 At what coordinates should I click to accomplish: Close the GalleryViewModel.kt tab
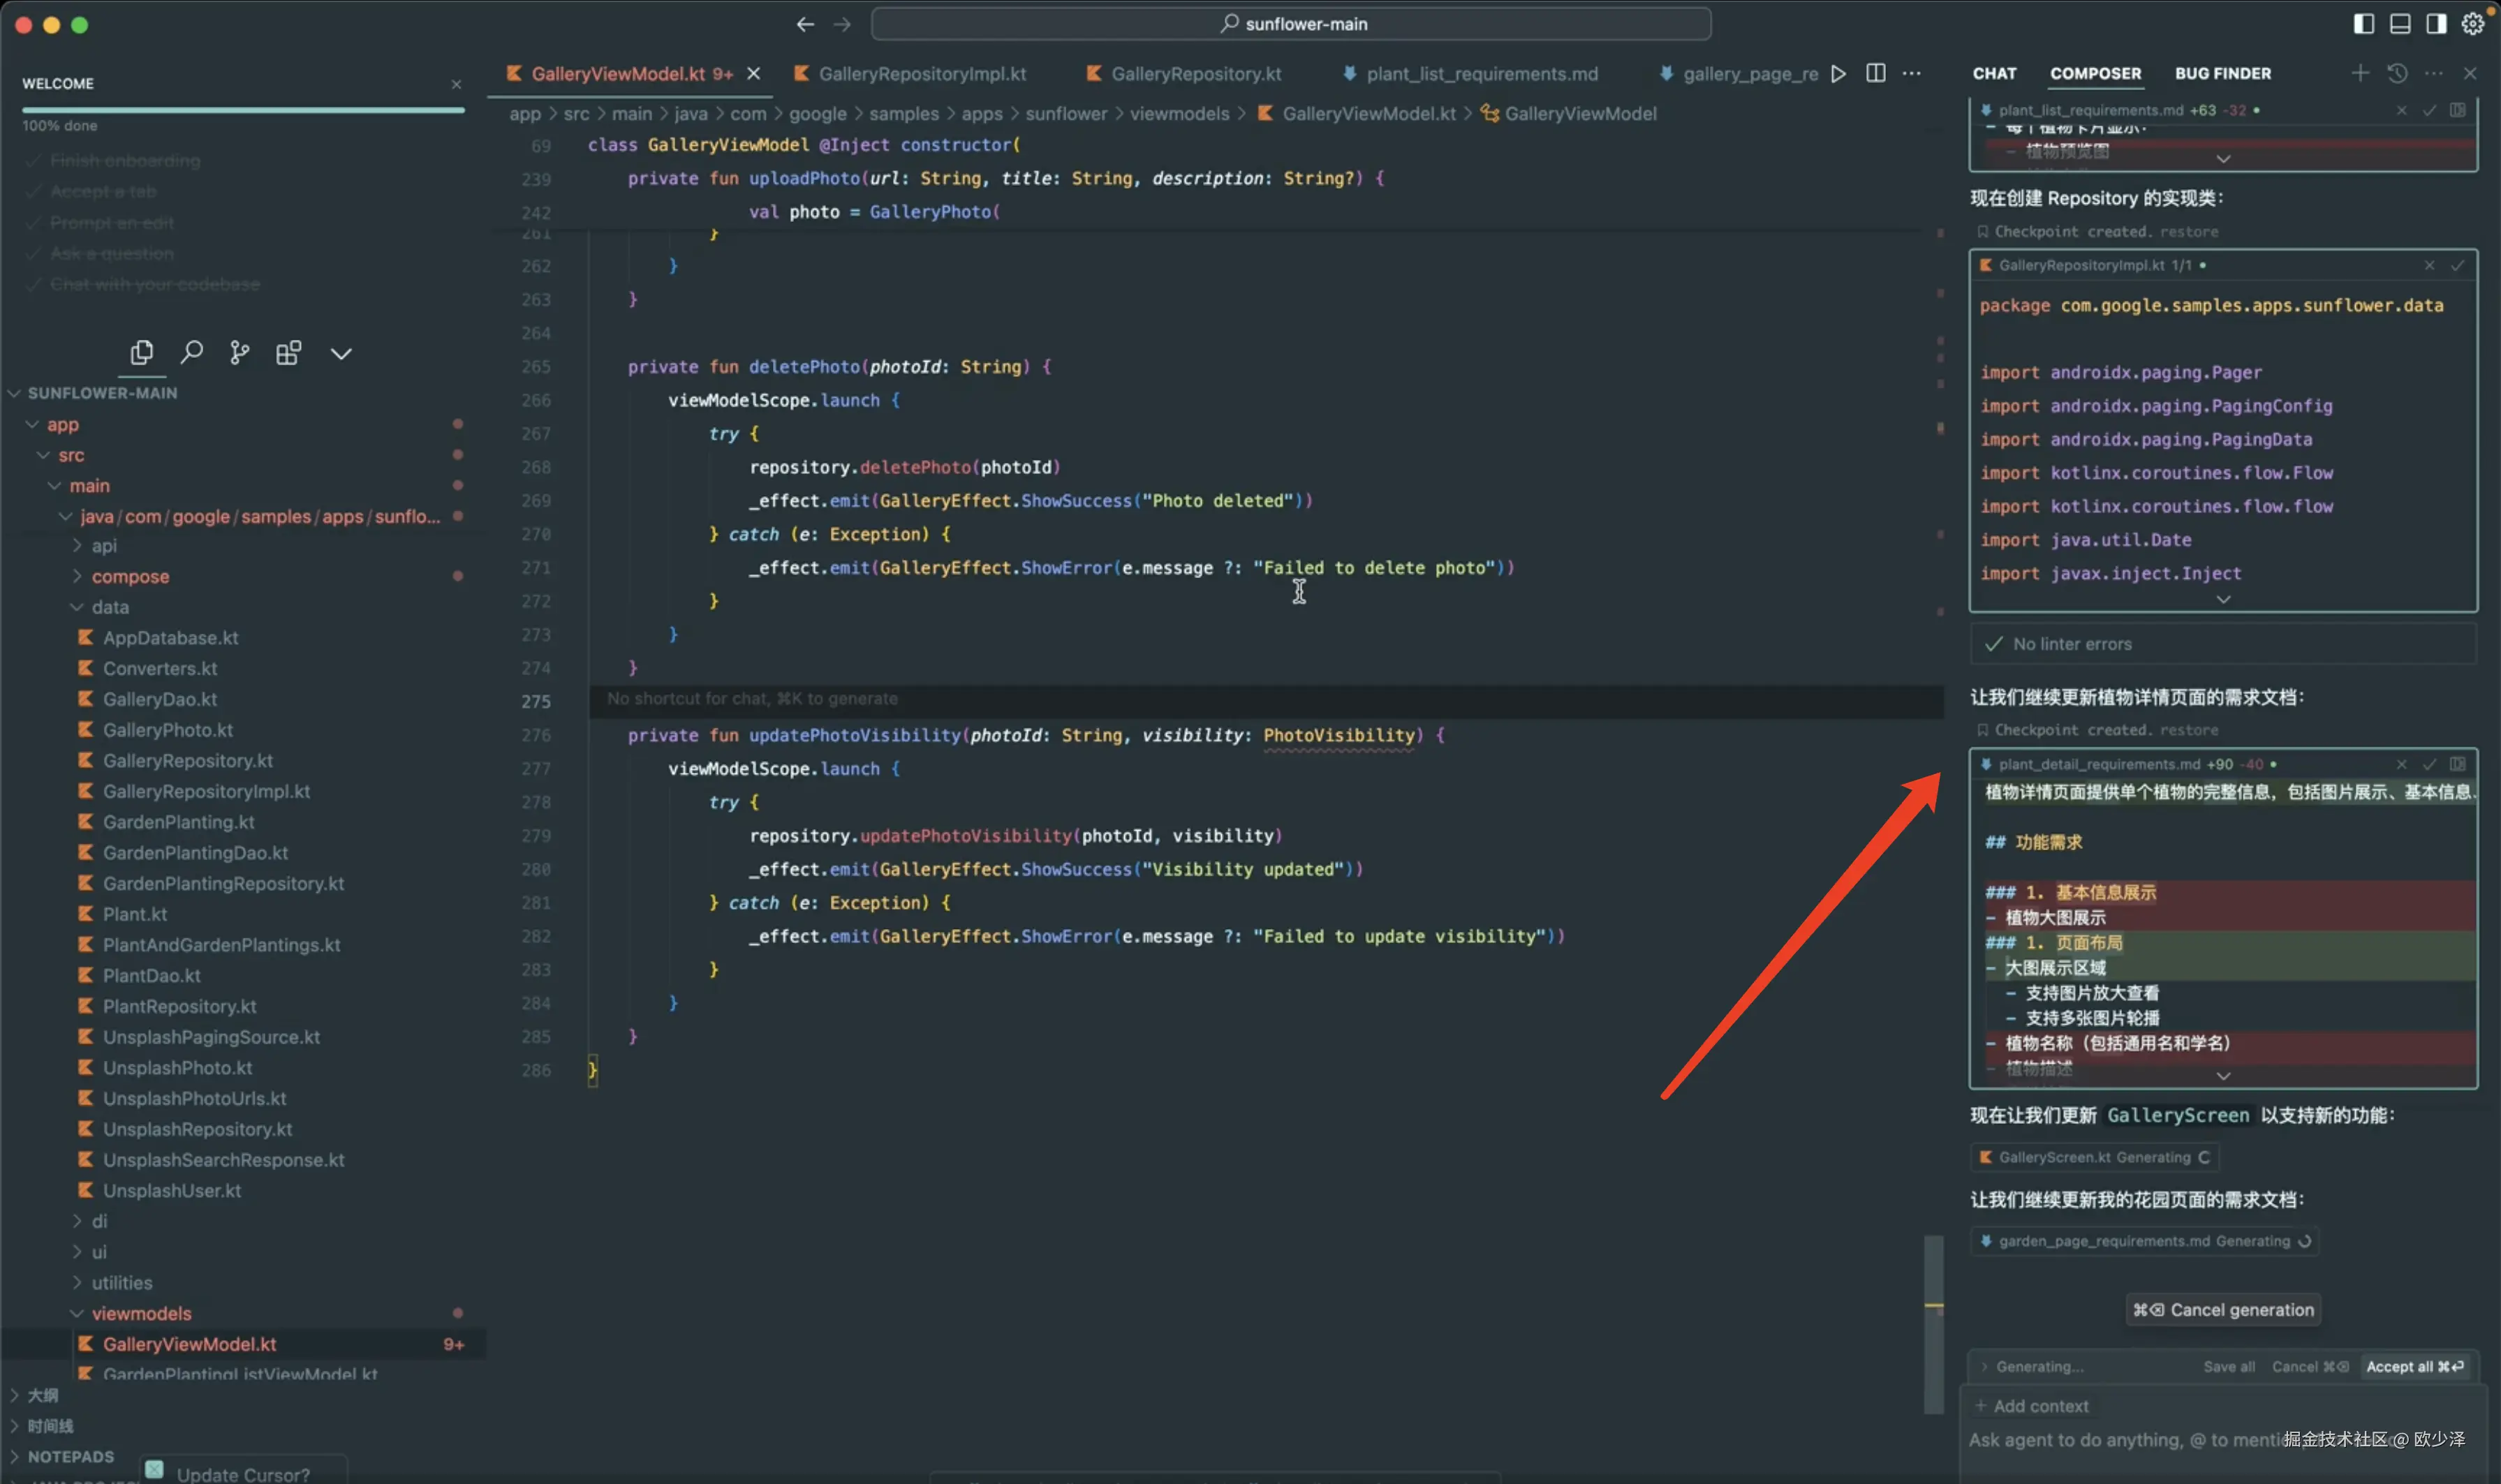754,74
